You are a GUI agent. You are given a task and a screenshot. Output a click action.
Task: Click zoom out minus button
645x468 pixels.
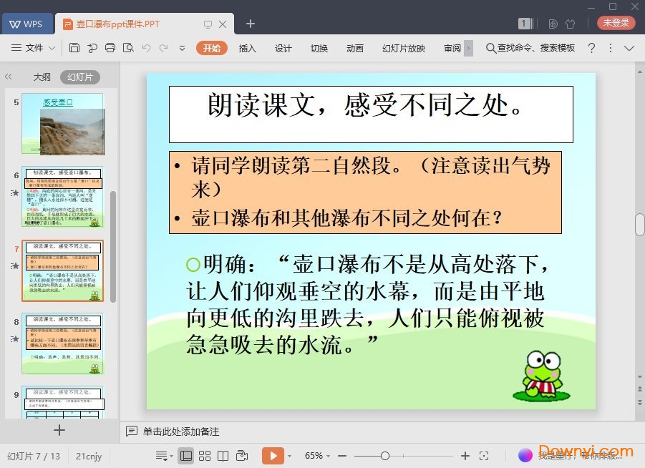(342, 456)
